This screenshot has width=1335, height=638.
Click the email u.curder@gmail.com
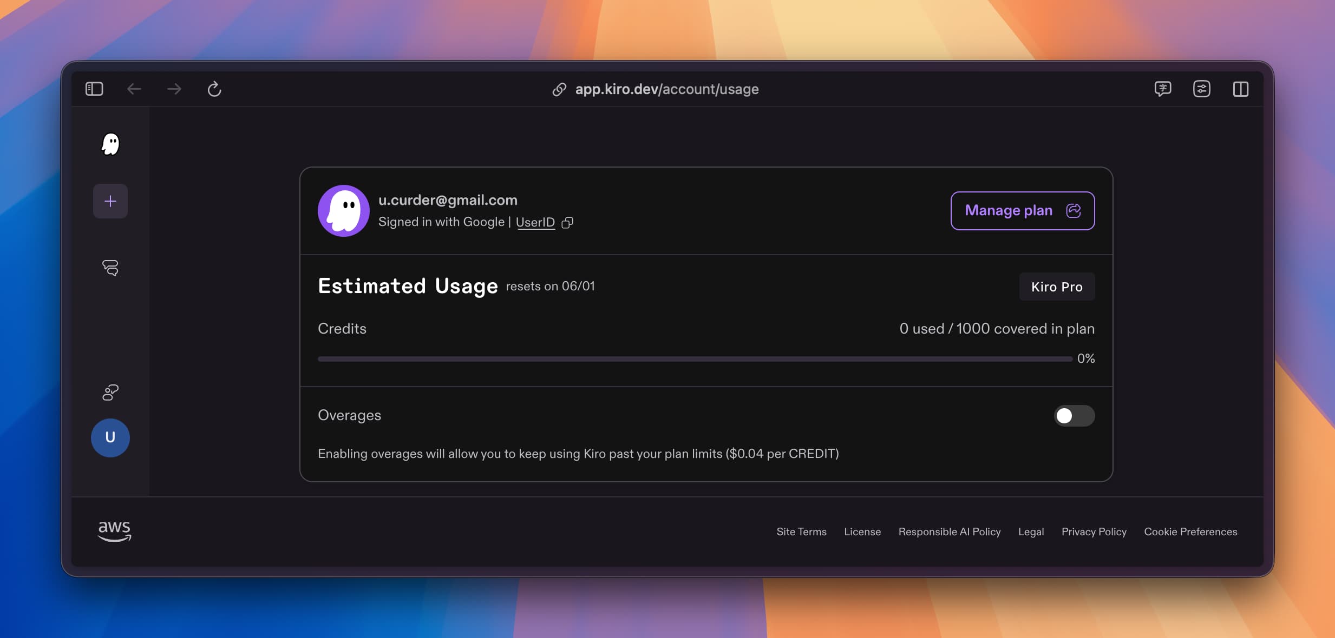448,200
